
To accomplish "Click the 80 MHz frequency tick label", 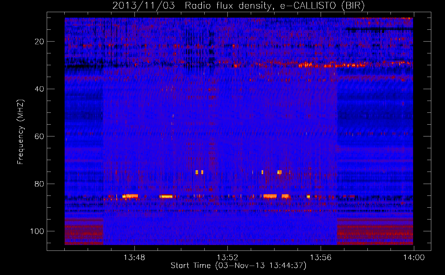I will (x=39, y=184).
